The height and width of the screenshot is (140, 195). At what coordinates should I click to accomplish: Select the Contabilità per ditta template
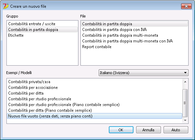95,93
